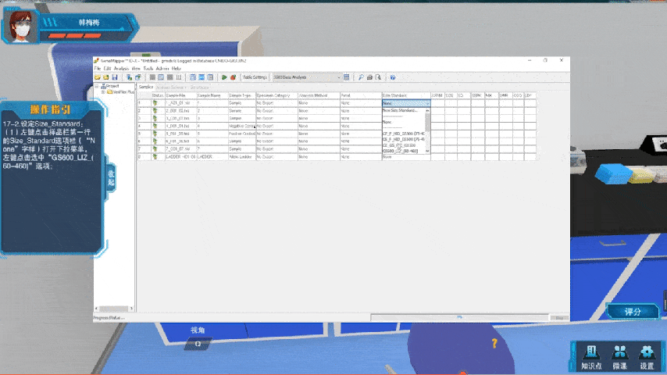The height and width of the screenshot is (375, 667).
Task: Click the Print Preview toolbar icon
Action: (378, 77)
